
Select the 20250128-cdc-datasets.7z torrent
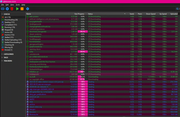(x=39, y=87)
